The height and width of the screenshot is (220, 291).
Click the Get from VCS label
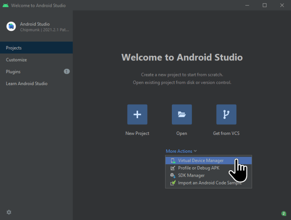coord(226,133)
